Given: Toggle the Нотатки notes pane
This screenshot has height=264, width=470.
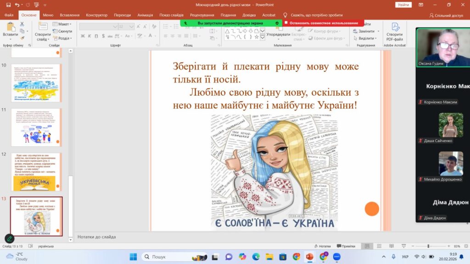Looking at the screenshot, I should 323,246.
